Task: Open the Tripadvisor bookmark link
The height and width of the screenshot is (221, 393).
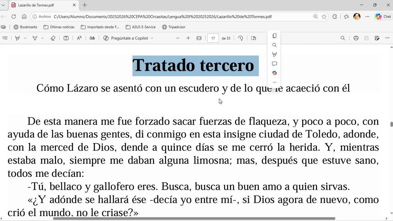Action: pyautogui.click(x=174, y=27)
